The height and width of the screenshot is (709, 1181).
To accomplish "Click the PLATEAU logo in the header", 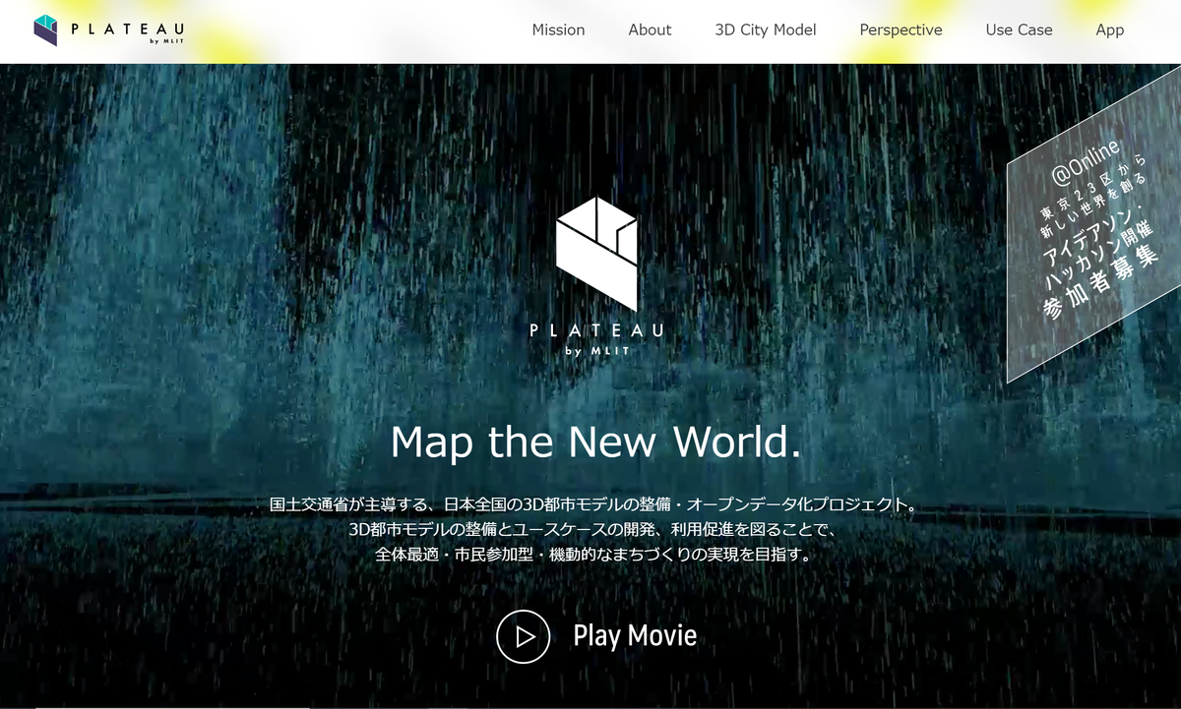I will coord(108,30).
